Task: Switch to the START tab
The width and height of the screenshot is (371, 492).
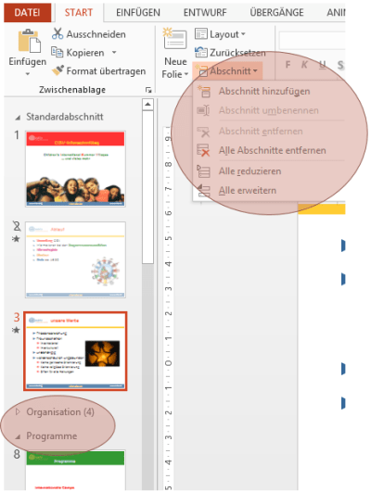Action: [79, 13]
